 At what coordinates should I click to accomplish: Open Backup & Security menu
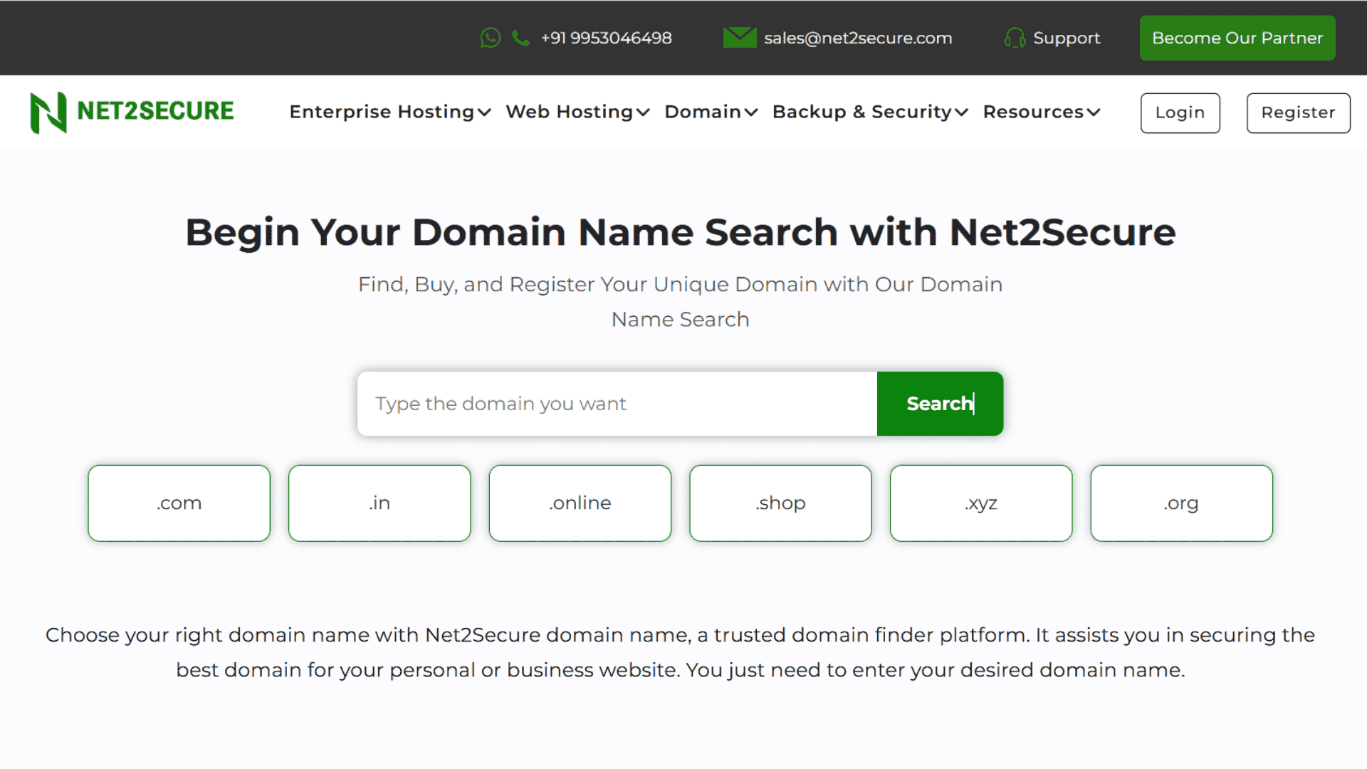coord(869,112)
